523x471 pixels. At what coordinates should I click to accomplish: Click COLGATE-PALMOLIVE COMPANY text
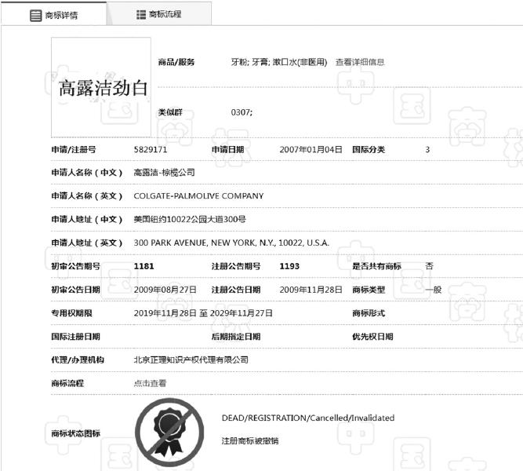(x=198, y=195)
